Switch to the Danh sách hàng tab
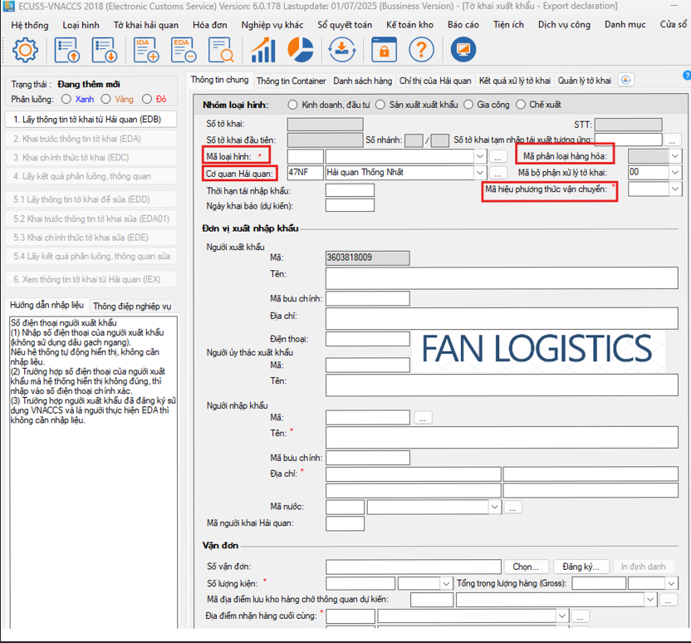Screen dimensions: 691x643 pos(362,81)
